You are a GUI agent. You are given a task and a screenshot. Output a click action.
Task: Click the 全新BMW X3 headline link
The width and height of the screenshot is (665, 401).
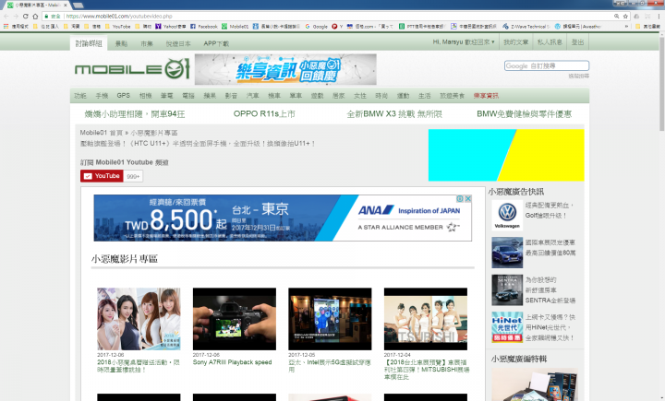point(394,114)
